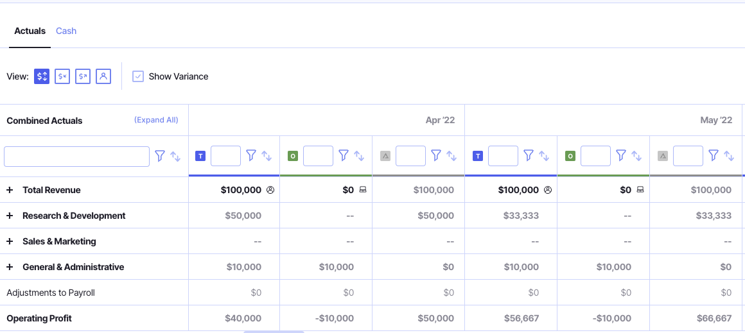Click filter input in Apr '22 O column

point(318,156)
